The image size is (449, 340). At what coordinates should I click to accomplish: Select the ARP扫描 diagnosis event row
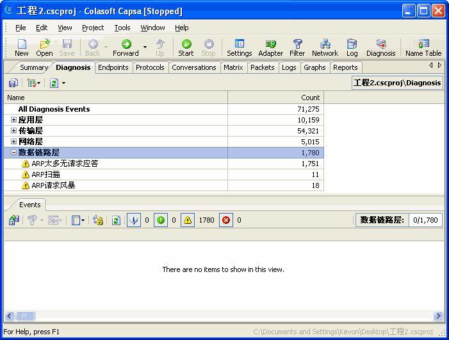(46, 174)
